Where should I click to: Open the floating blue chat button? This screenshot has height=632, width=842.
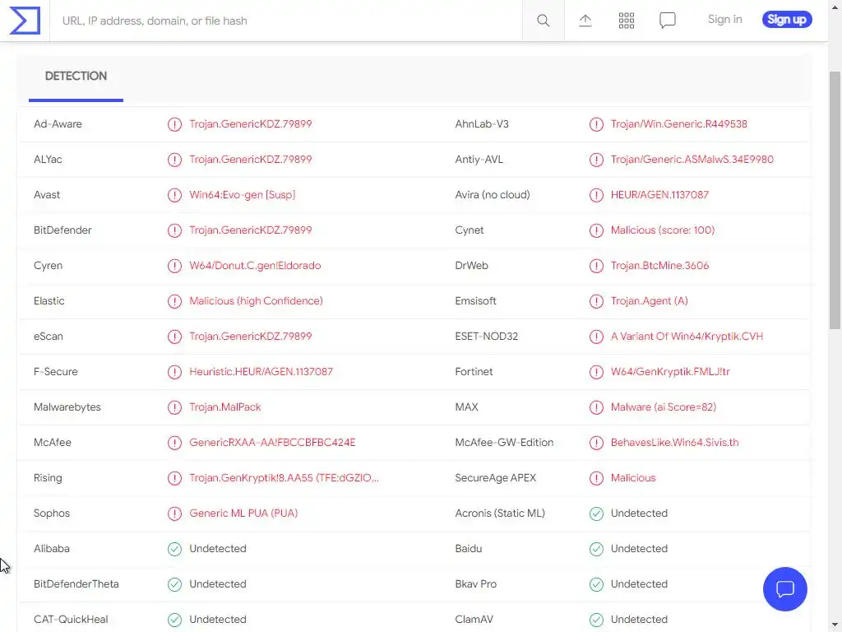click(x=784, y=589)
